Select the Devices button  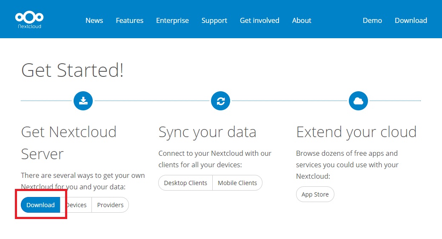(x=76, y=205)
